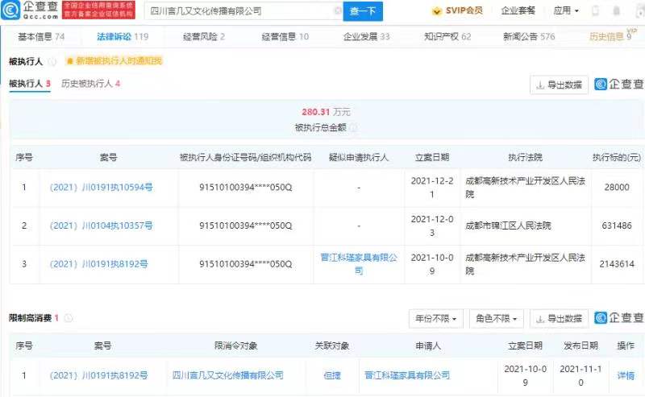This screenshot has height=397, width=645.
Task: Switch to 经营信息 10 tab
Action: (285, 36)
